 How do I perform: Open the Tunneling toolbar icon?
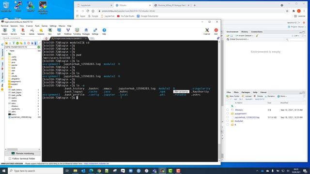tap(77, 31)
